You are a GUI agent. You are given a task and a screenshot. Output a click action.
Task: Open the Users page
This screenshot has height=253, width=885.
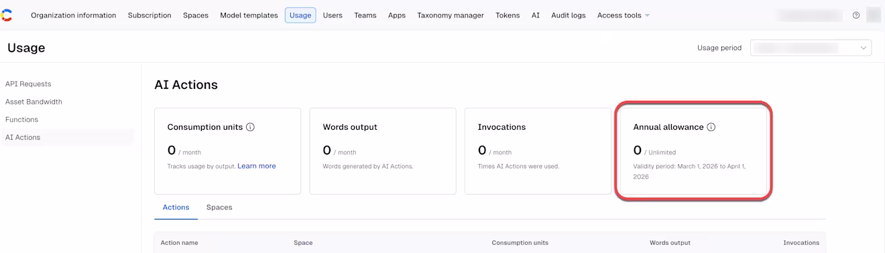pyautogui.click(x=333, y=15)
